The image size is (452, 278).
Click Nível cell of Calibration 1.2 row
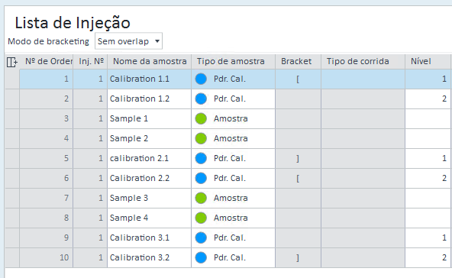click(428, 99)
